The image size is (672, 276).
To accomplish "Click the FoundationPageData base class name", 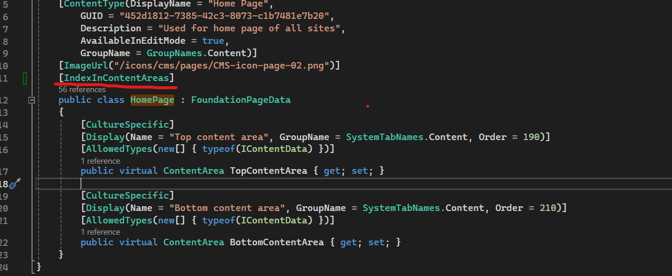I will pyautogui.click(x=240, y=100).
